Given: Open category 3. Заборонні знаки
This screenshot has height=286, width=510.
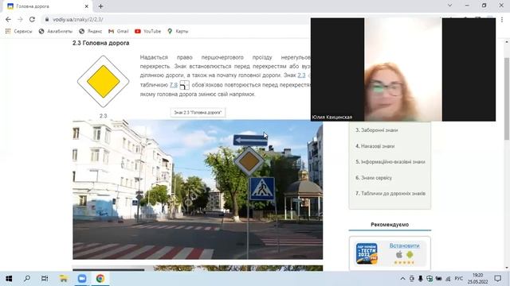Looking at the screenshot, I should [377, 130].
